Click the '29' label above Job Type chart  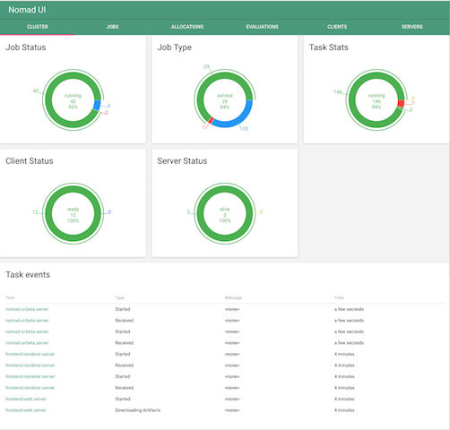(206, 66)
